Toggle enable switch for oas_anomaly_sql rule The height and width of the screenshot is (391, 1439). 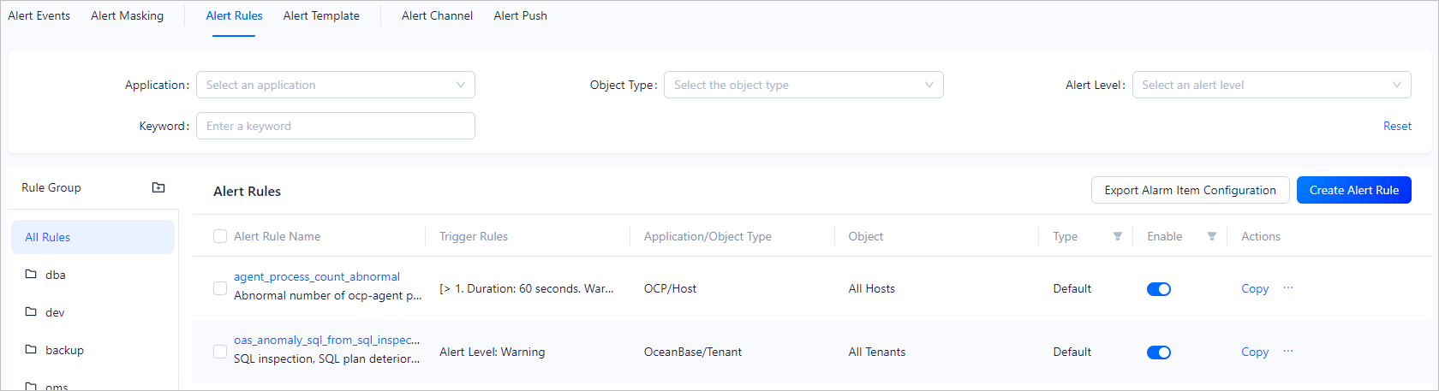[x=1158, y=352]
